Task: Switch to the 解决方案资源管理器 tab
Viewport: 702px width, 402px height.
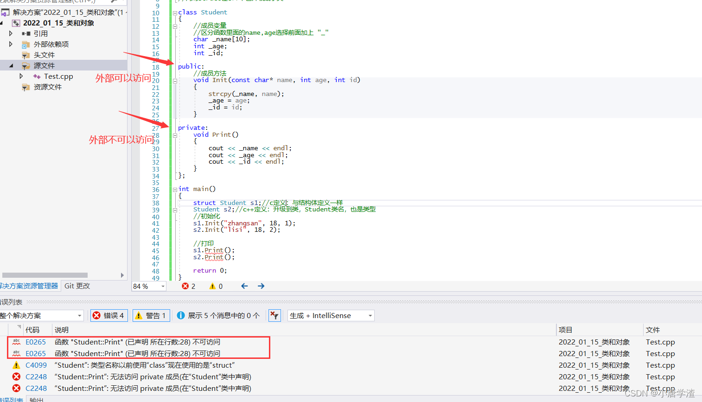Action: pyautogui.click(x=29, y=286)
